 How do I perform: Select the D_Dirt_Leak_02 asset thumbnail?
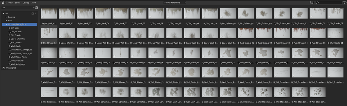pos(67,13)
